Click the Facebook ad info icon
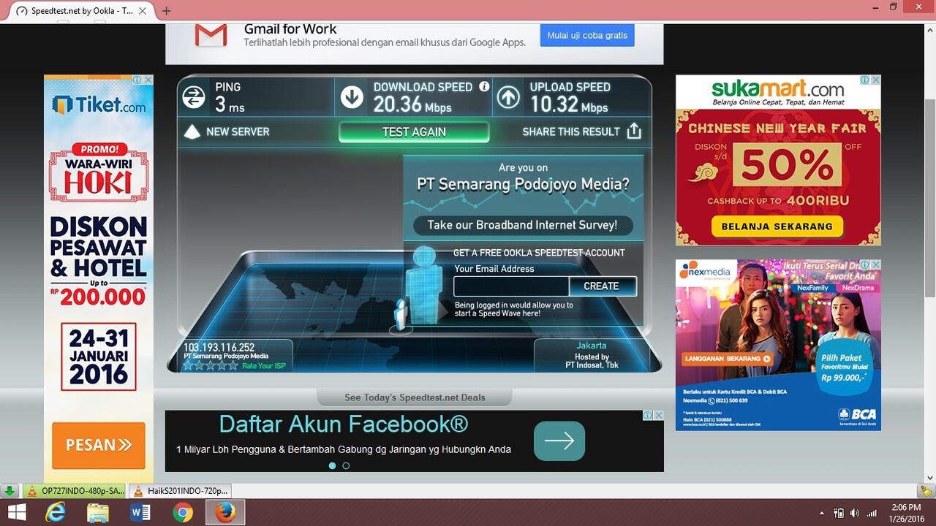This screenshot has width=936, height=526. tap(648, 415)
